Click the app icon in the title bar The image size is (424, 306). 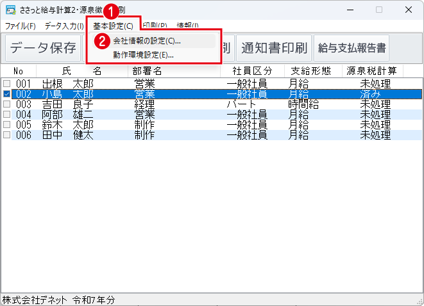click(x=10, y=10)
